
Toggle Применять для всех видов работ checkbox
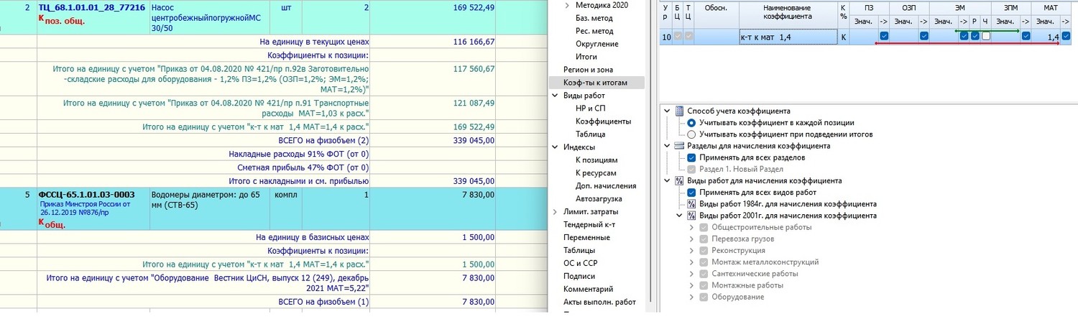(691, 193)
